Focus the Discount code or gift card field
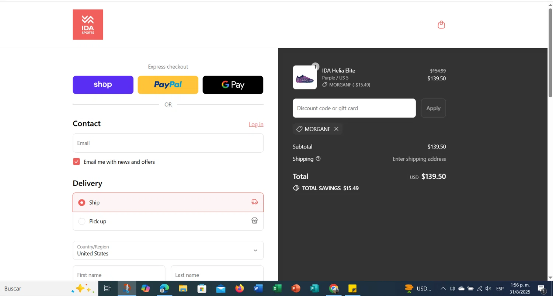The height and width of the screenshot is (296, 553). click(354, 108)
